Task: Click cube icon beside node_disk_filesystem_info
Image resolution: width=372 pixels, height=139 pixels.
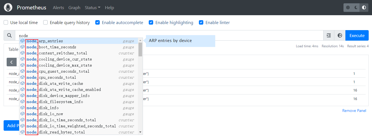Action: tap(22, 102)
